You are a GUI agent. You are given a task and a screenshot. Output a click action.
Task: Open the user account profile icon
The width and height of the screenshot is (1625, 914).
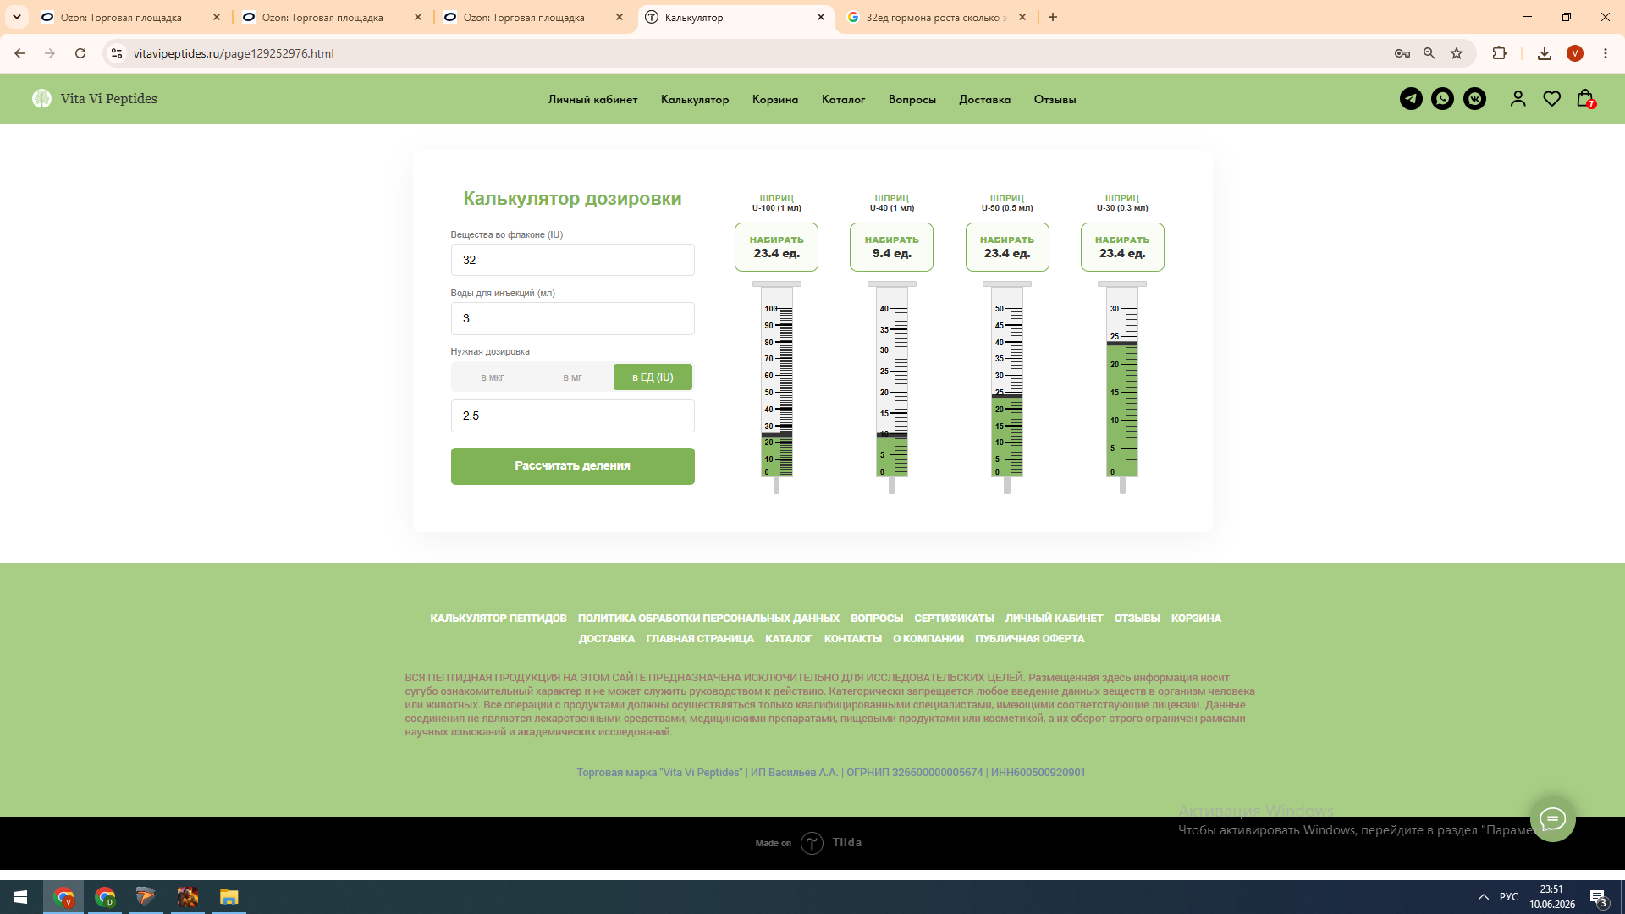coord(1518,99)
